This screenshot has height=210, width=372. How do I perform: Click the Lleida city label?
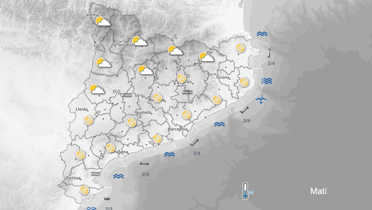[81, 109]
